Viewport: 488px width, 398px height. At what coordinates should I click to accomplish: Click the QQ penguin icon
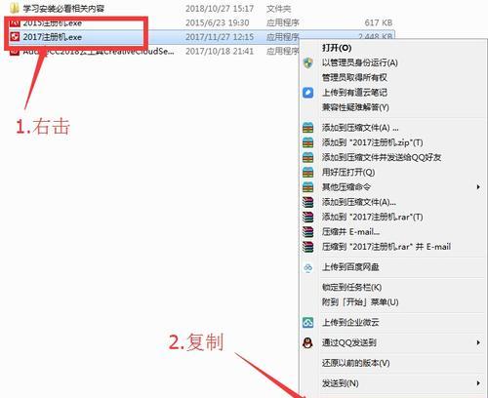point(307,342)
